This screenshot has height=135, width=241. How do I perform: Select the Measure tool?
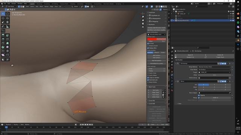pyautogui.click(x=8, y=27)
